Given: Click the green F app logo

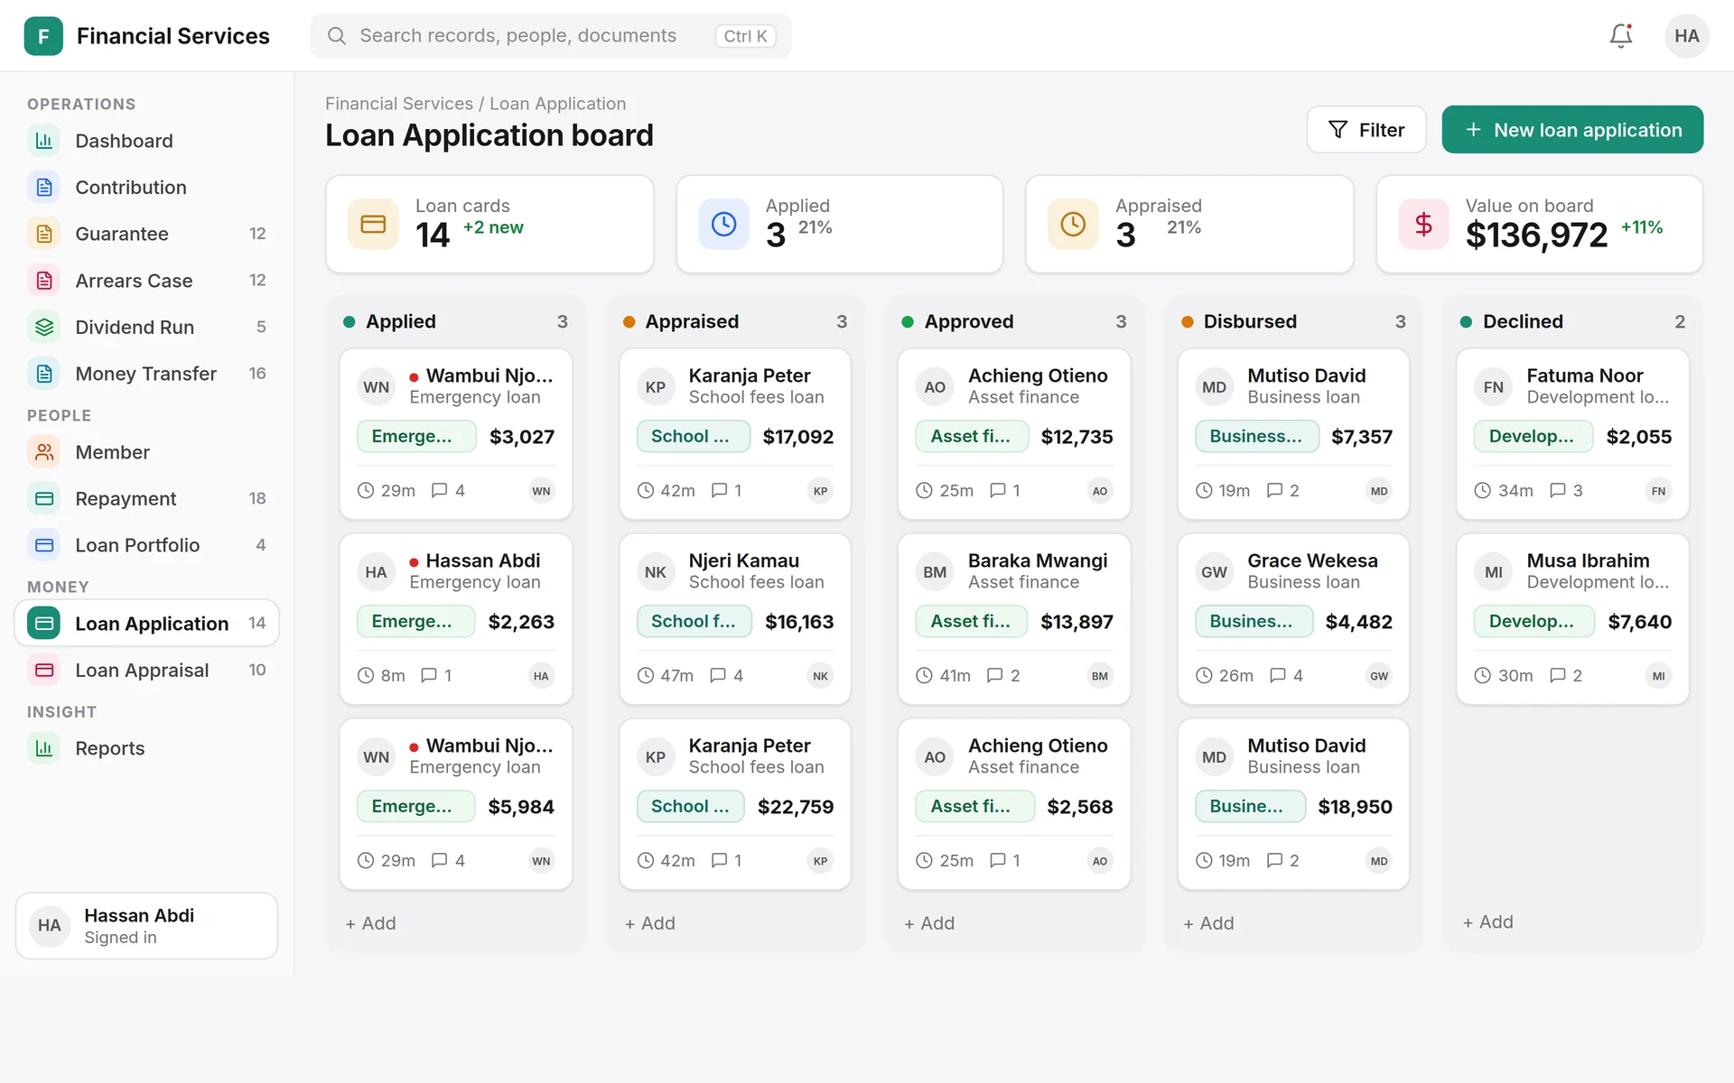Looking at the screenshot, I should tap(43, 36).
